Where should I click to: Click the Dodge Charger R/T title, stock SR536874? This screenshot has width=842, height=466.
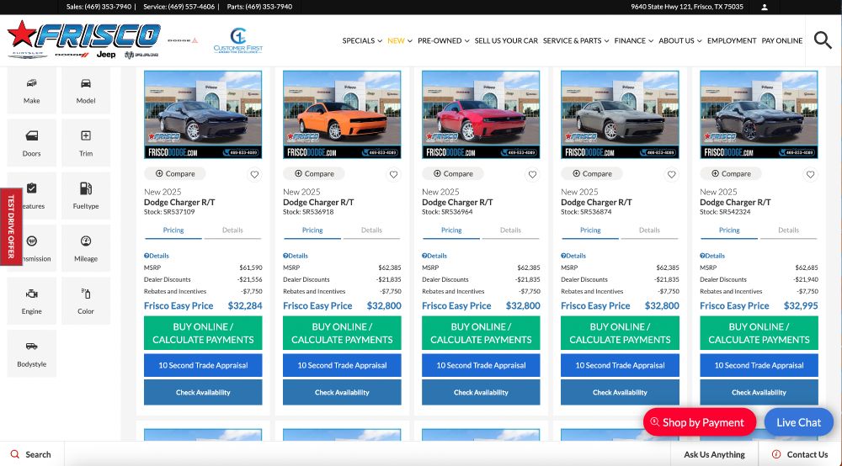[596, 202]
